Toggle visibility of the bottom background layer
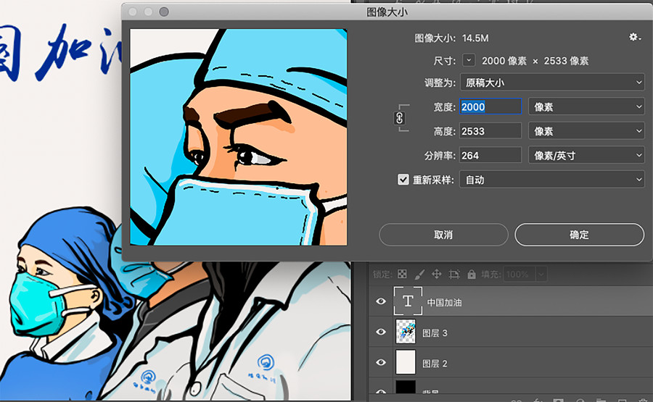This screenshot has width=653, height=402. pos(381,392)
